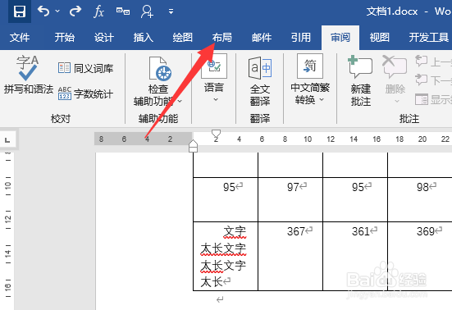Run 拼写和语法 check
The image size is (452, 310).
(x=28, y=75)
